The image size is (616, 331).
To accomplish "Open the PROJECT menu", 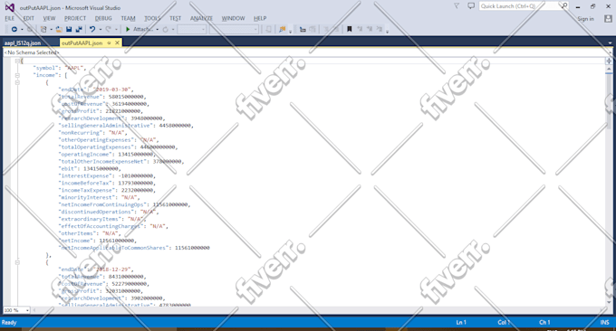I will 75,18.
